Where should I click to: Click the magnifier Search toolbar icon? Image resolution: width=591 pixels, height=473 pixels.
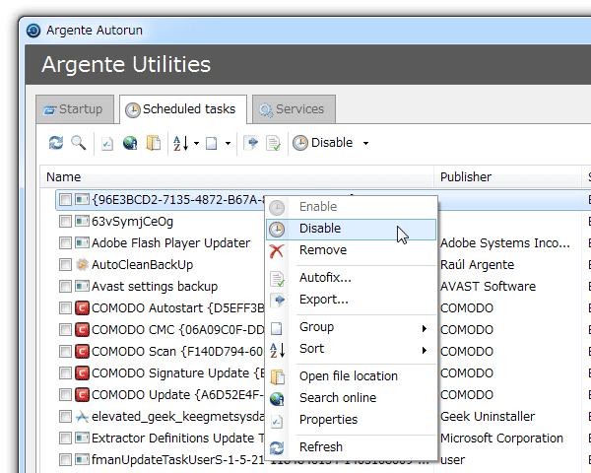pos(79,143)
